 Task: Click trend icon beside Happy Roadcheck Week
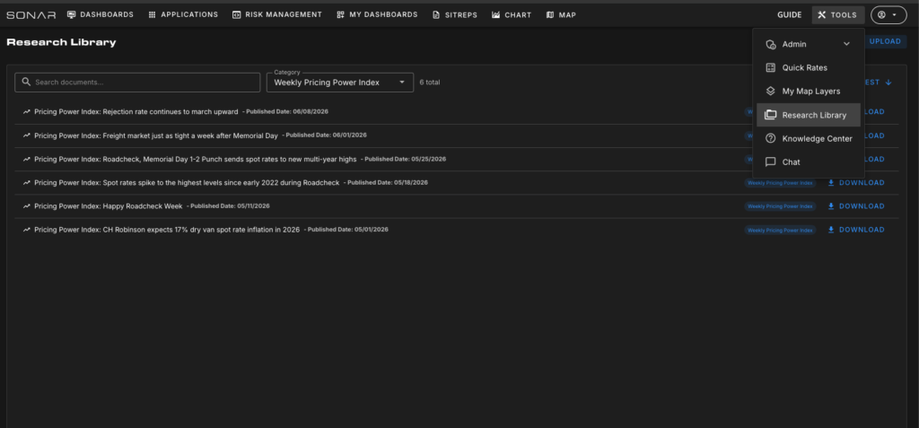[26, 205]
